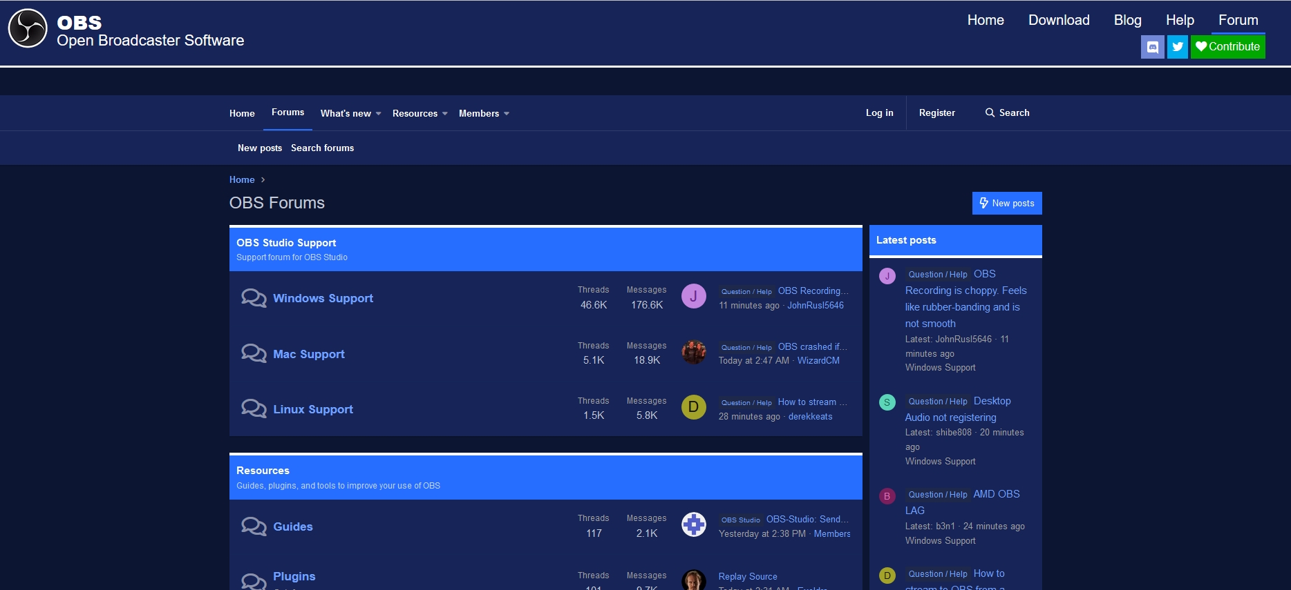Open the 'OBS-Studio: Send...' thread
The width and height of the screenshot is (1291, 590).
808,519
